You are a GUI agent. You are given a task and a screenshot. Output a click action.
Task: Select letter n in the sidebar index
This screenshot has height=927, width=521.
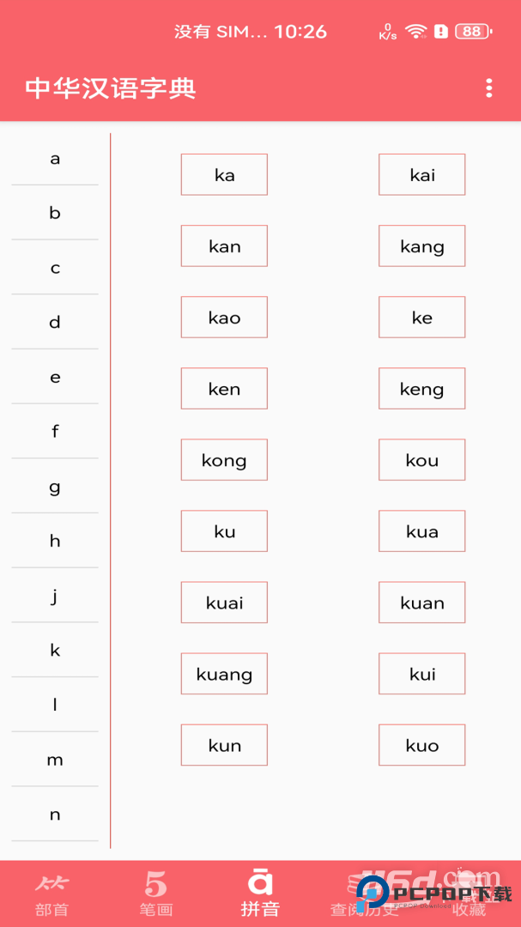point(55,814)
